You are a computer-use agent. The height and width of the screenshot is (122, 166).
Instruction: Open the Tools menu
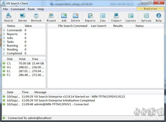(31, 9)
